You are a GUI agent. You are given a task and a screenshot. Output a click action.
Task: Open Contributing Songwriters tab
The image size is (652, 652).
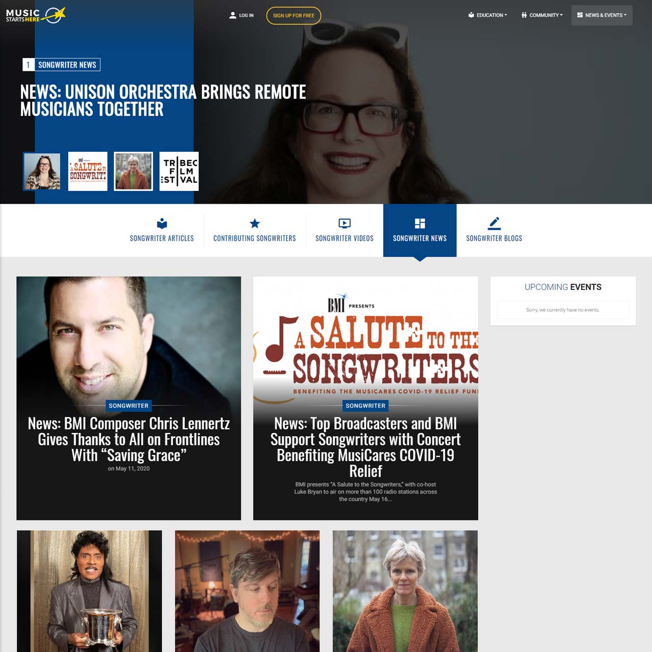point(255,231)
